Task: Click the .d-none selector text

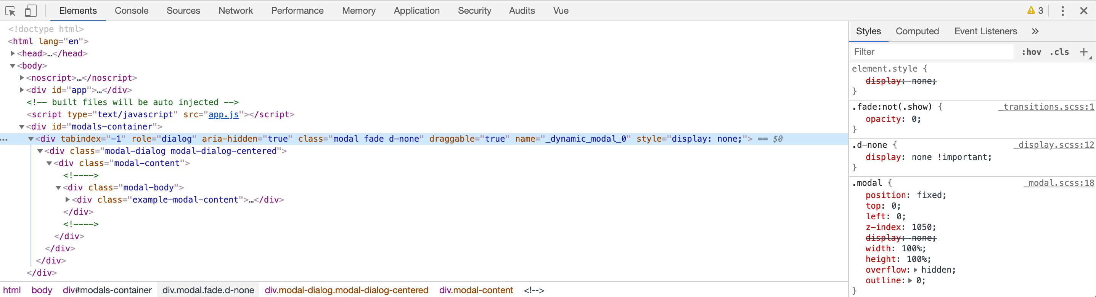Action: 870,145
